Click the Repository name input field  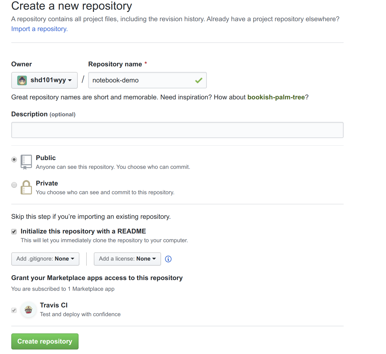[141, 80]
